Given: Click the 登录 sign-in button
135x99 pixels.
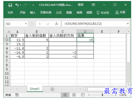Looking at the screenshot, I should 81,5.
